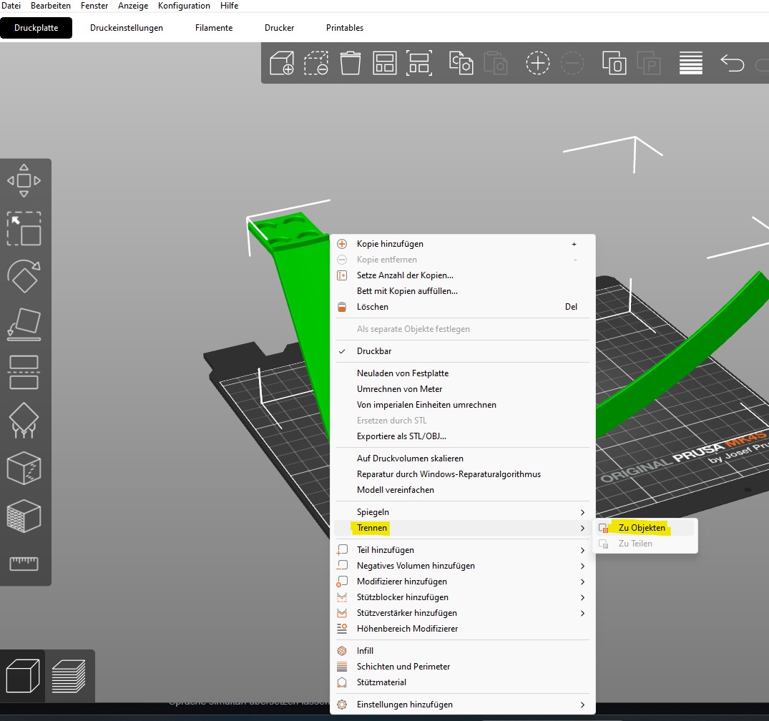
Task: Select the Cut tool in left toolbar
Action: pos(24,372)
